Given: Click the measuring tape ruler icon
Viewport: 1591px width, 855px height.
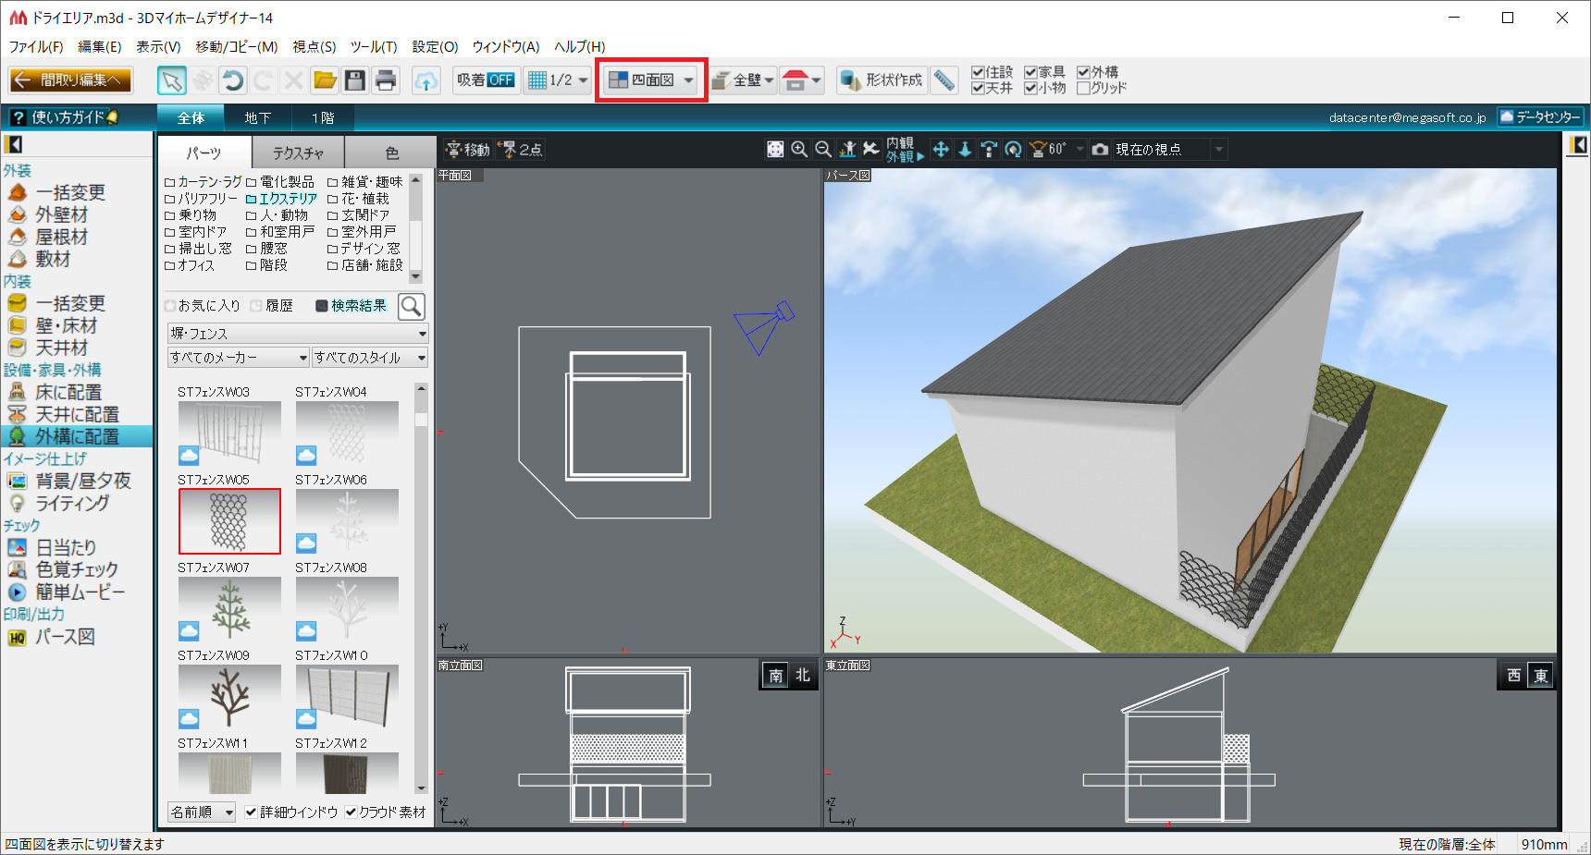Looking at the screenshot, I should 943,80.
